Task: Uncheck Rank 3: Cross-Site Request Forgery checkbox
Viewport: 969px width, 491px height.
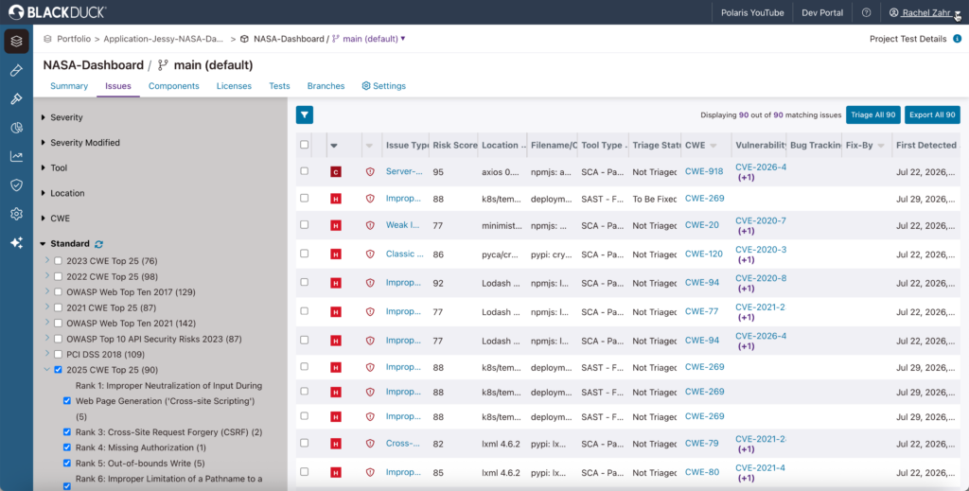Action: tap(67, 432)
